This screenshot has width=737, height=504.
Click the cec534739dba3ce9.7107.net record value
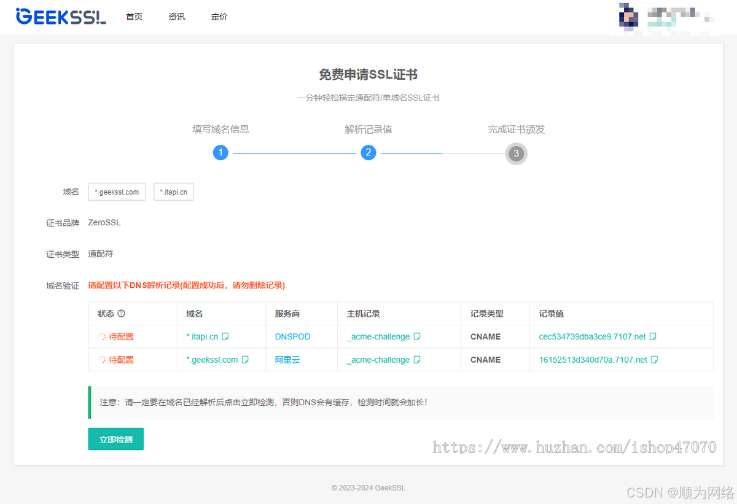pyautogui.click(x=593, y=336)
